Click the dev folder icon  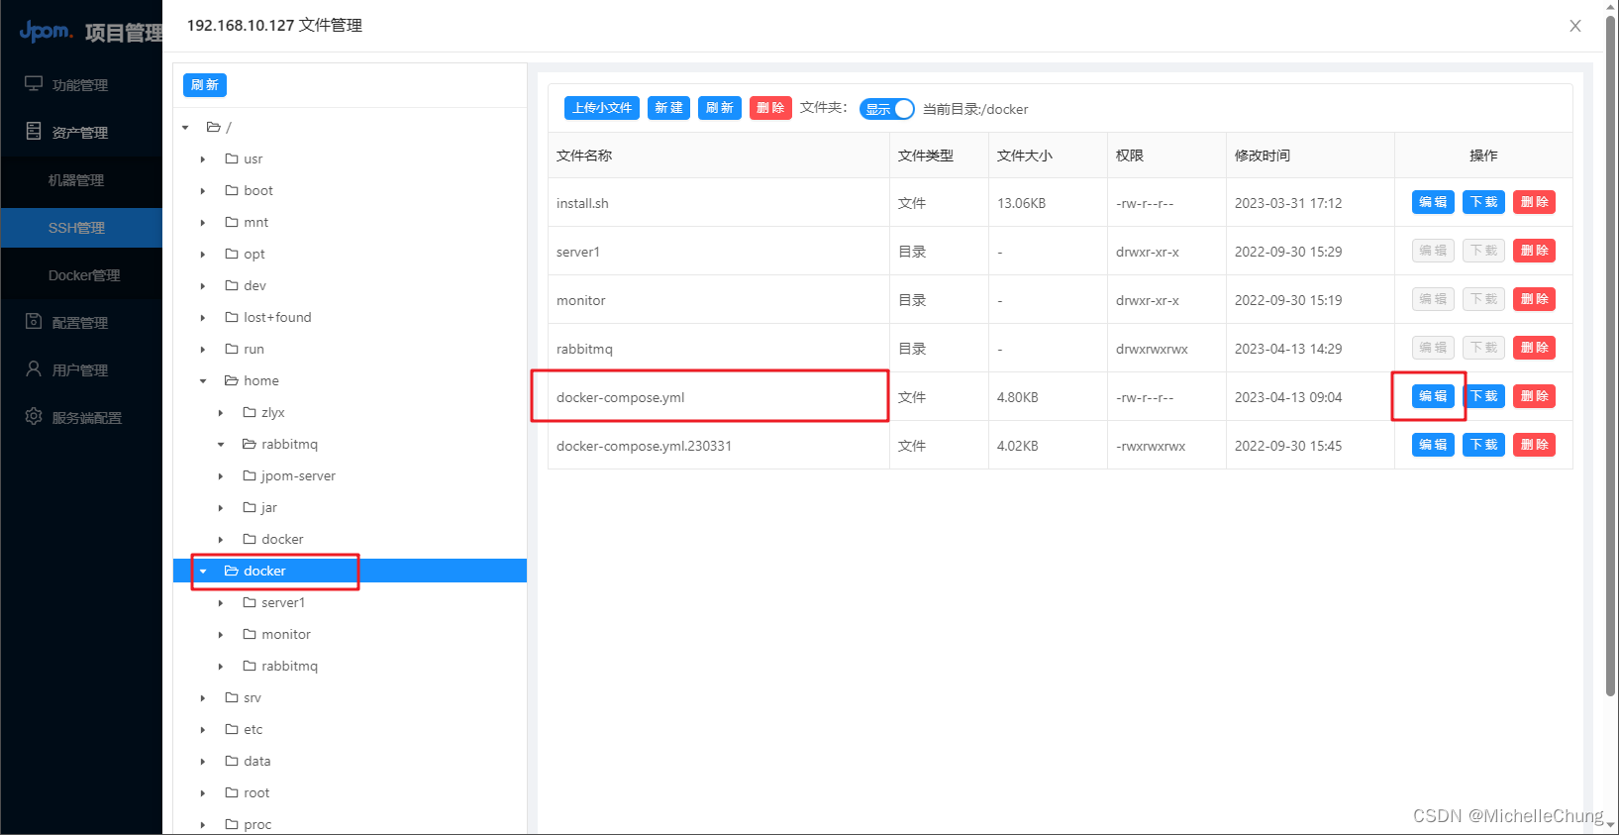point(232,285)
